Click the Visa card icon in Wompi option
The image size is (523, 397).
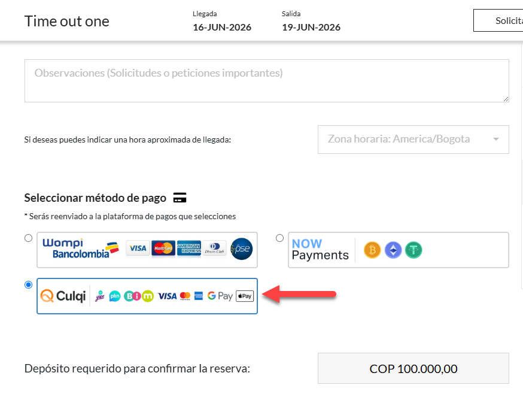[138, 248]
